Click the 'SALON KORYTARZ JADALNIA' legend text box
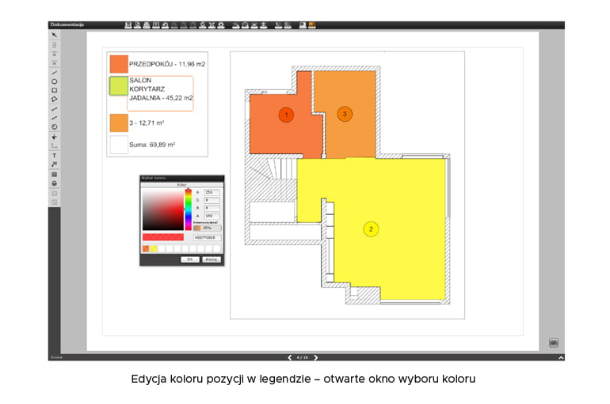 [x=161, y=93]
